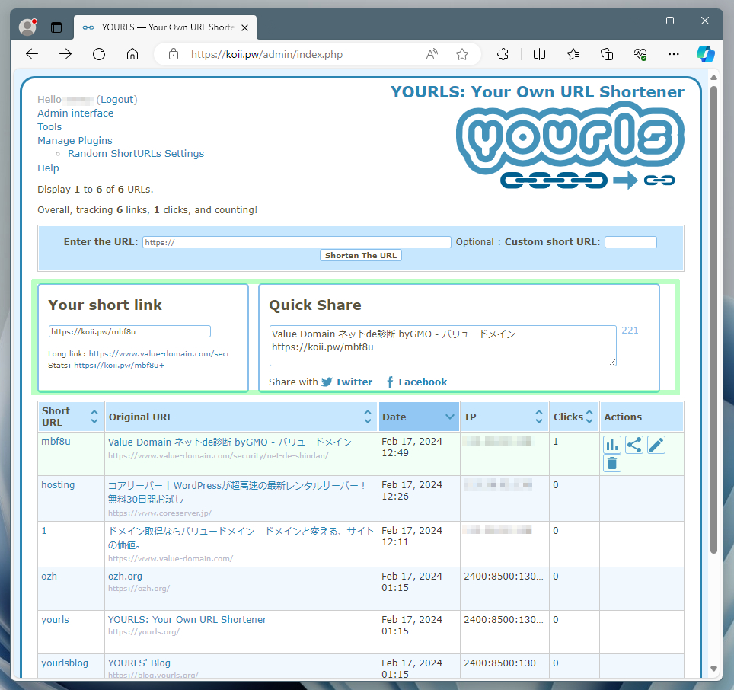Screen dimensions: 734x690
Task: Open the Help link
Action: click(48, 168)
